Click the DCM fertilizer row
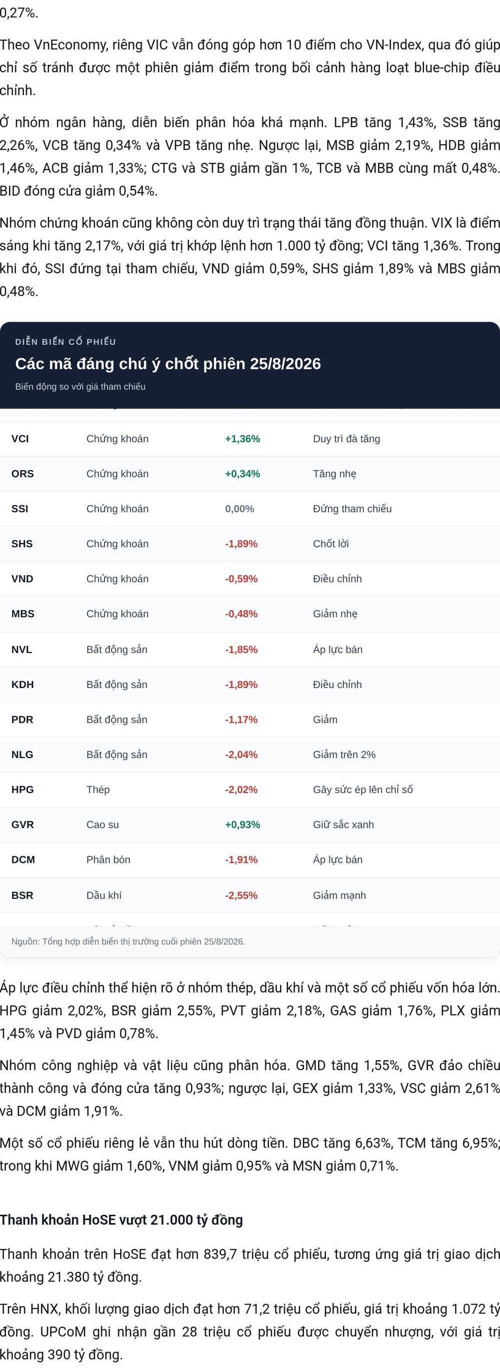500x1370 pixels. (250, 860)
